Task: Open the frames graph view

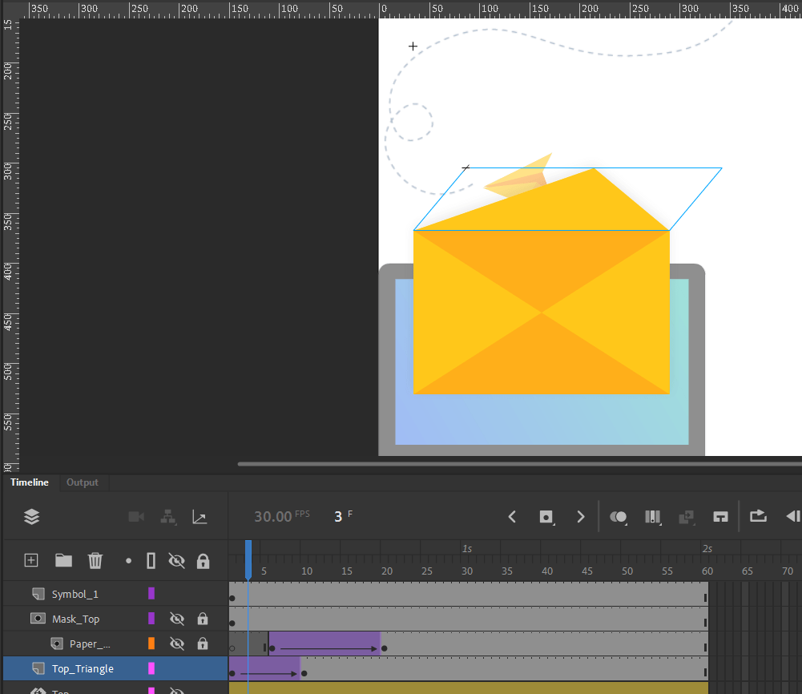Action: [199, 517]
